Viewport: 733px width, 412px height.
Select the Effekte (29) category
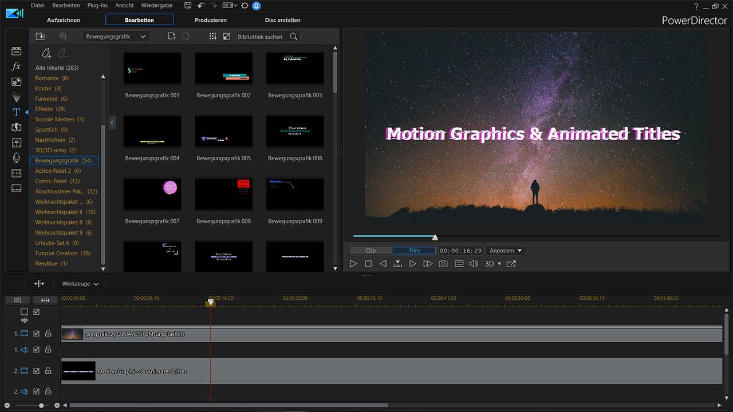50,109
